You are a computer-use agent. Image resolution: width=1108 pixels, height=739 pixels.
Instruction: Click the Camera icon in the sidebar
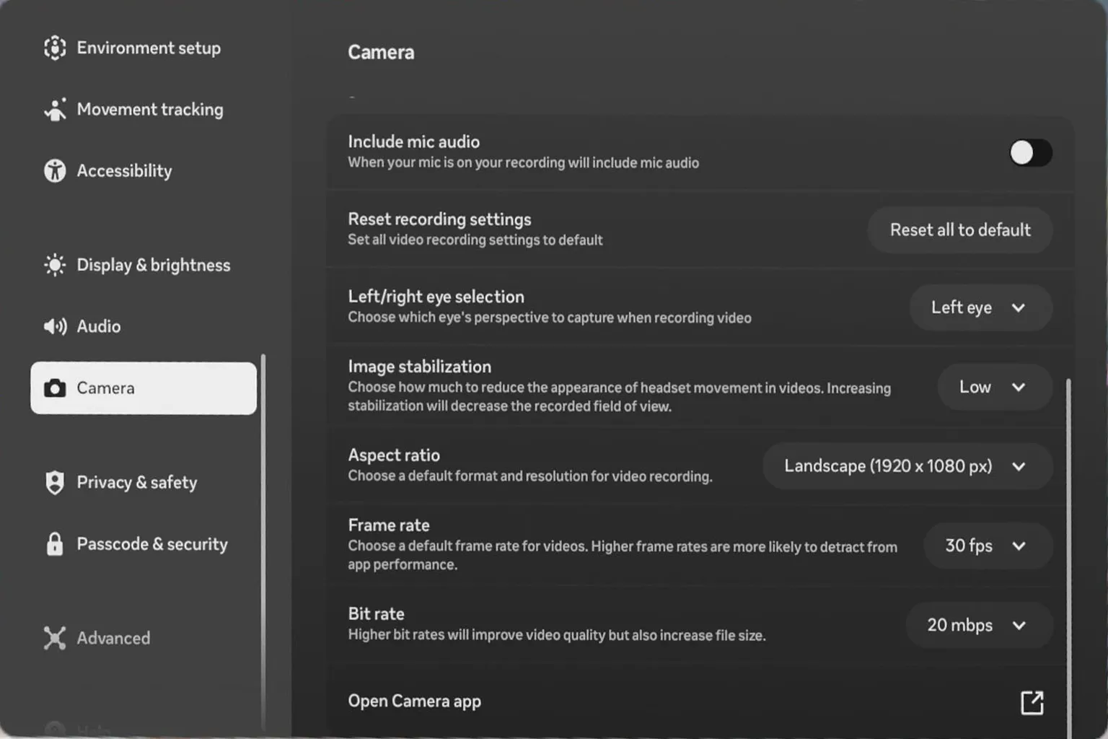pos(56,388)
